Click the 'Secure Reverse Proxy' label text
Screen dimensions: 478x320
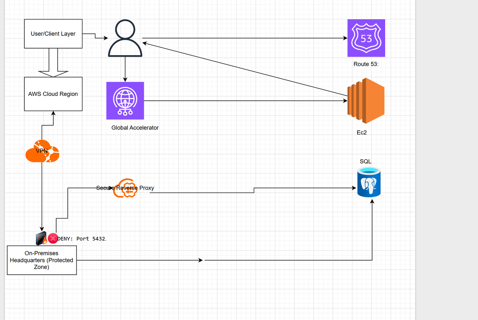click(x=125, y=188)
